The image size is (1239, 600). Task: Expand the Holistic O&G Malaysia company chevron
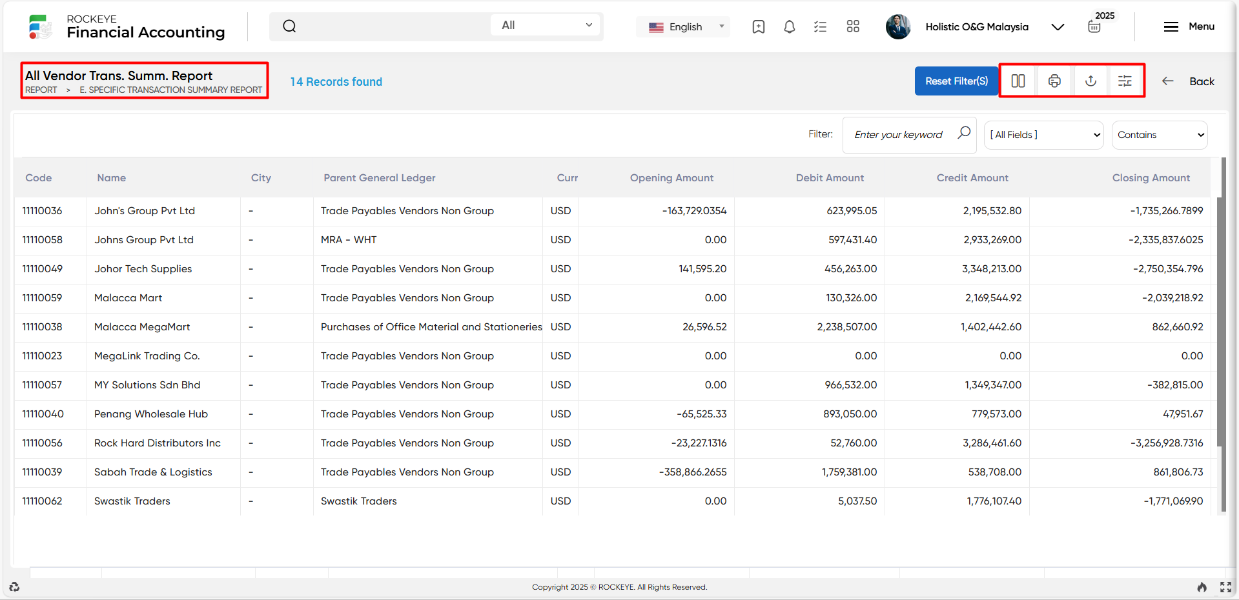pos(1058,26)
